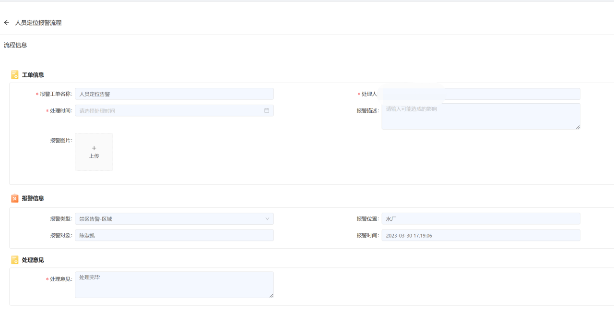Viewport: 614px width, 313px height.
Task: Focus the 报警工单名称 input with 人员定位告警
Action: pos(174,94)
